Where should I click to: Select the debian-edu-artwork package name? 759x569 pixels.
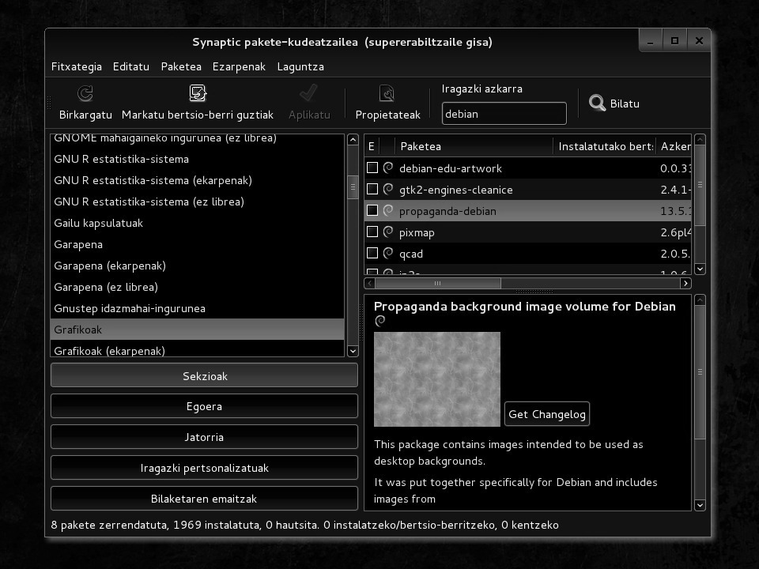[x=450, y=168]
